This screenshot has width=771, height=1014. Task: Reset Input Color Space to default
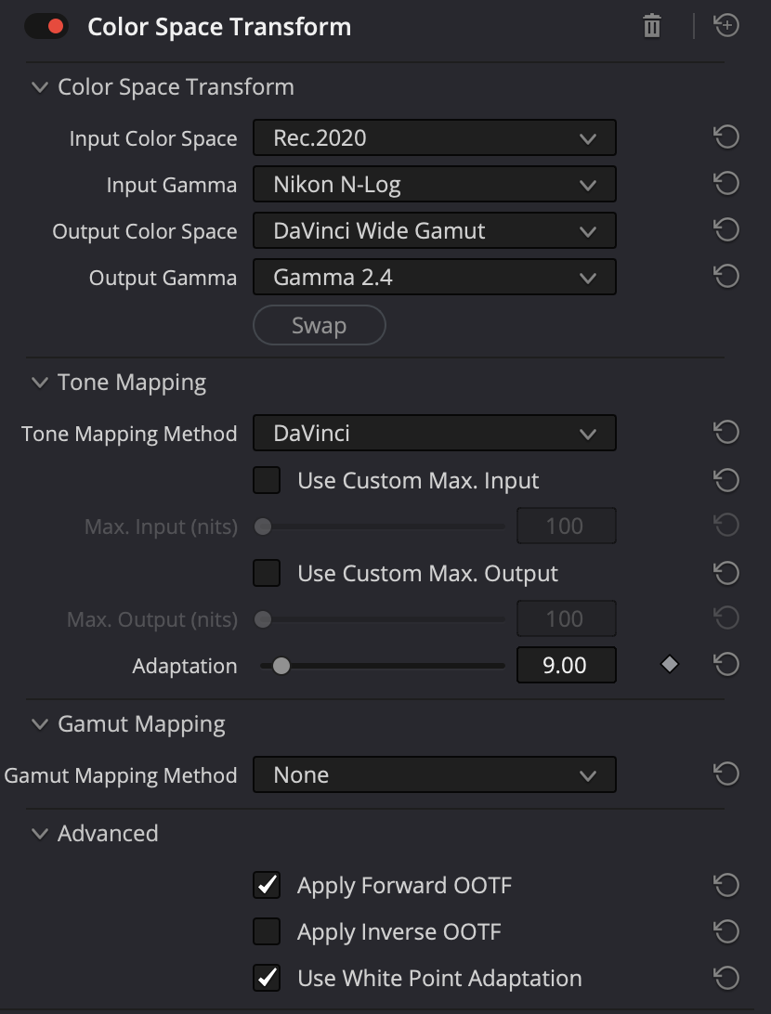click(x=726, y=137)
